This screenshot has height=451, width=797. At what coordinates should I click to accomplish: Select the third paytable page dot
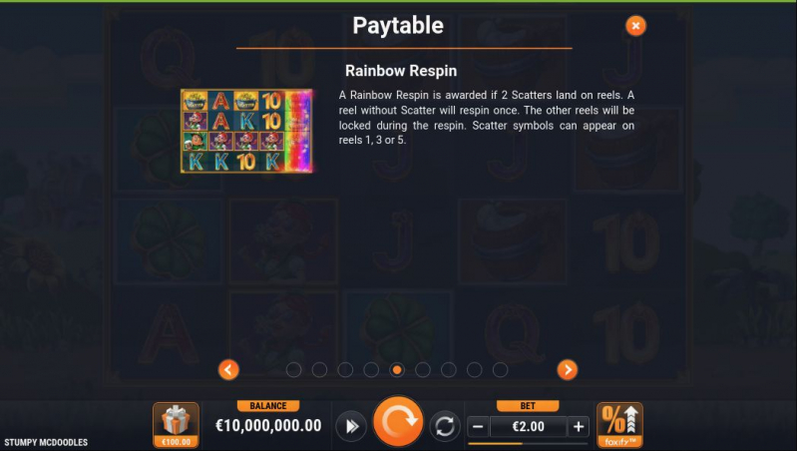point(345,369)
